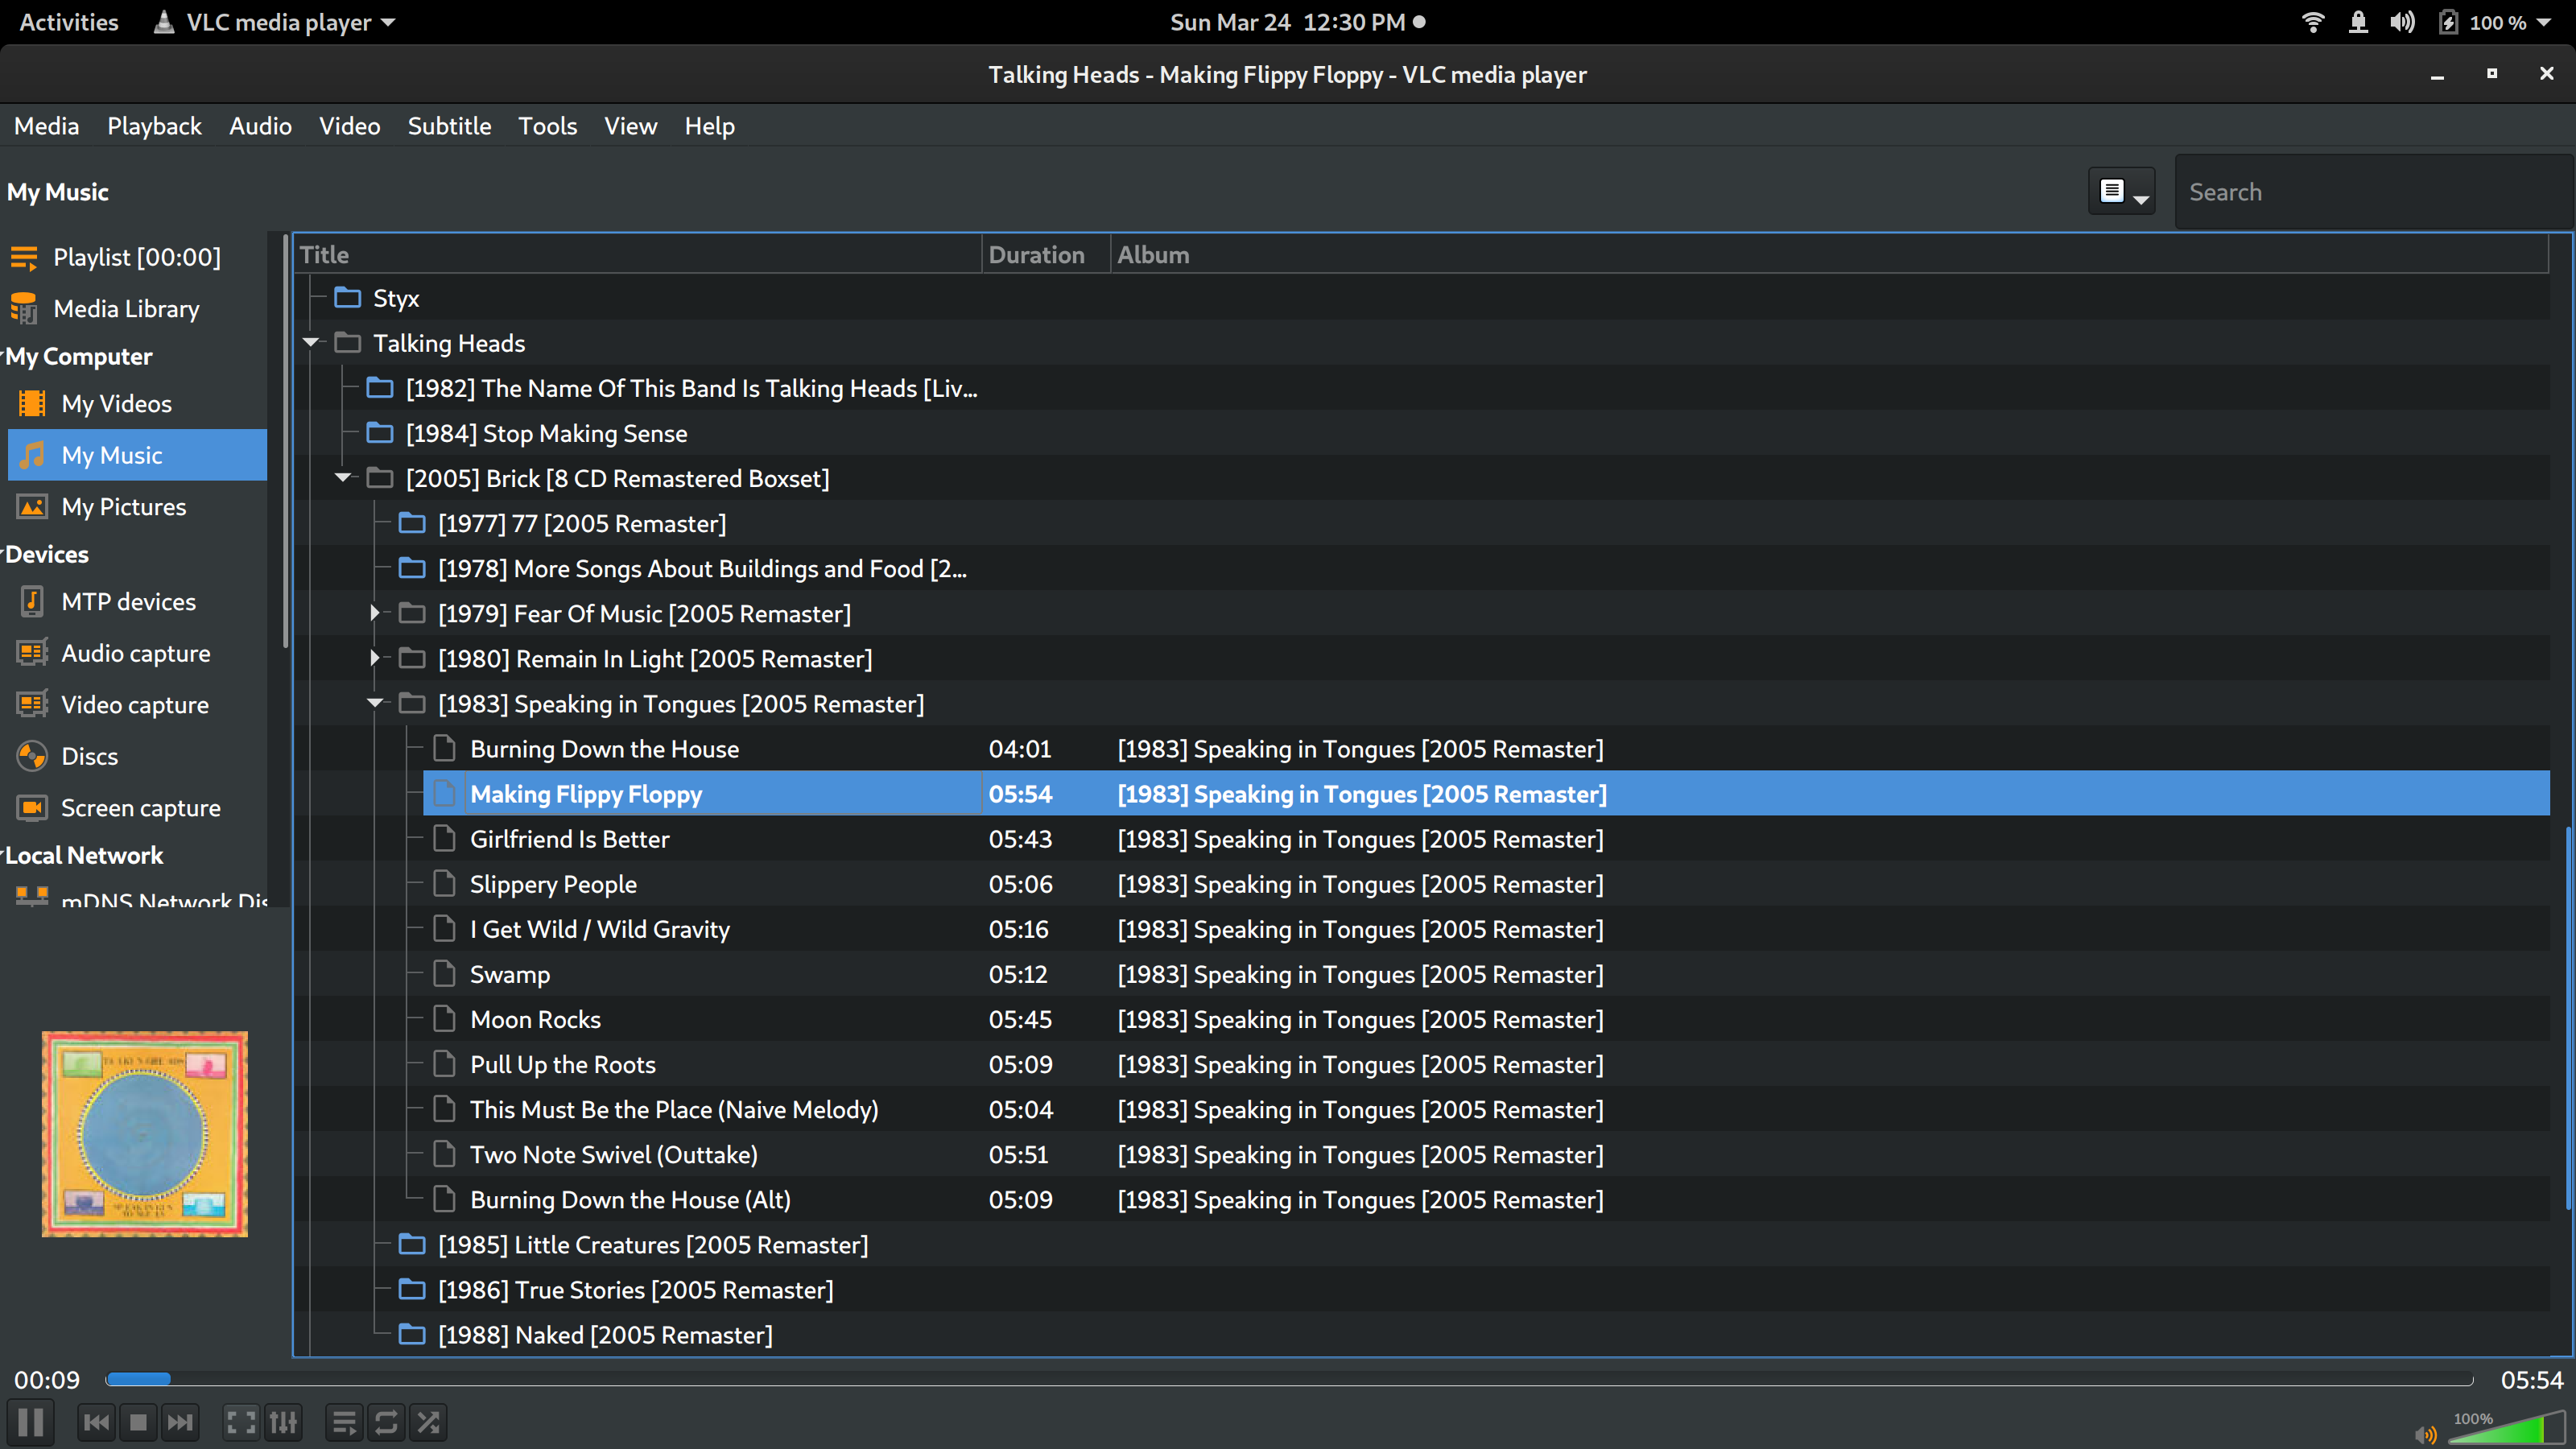The width and height of the screenshot is (2576, 1449).
Task: Open the View menu
Action: pos(630,126)
